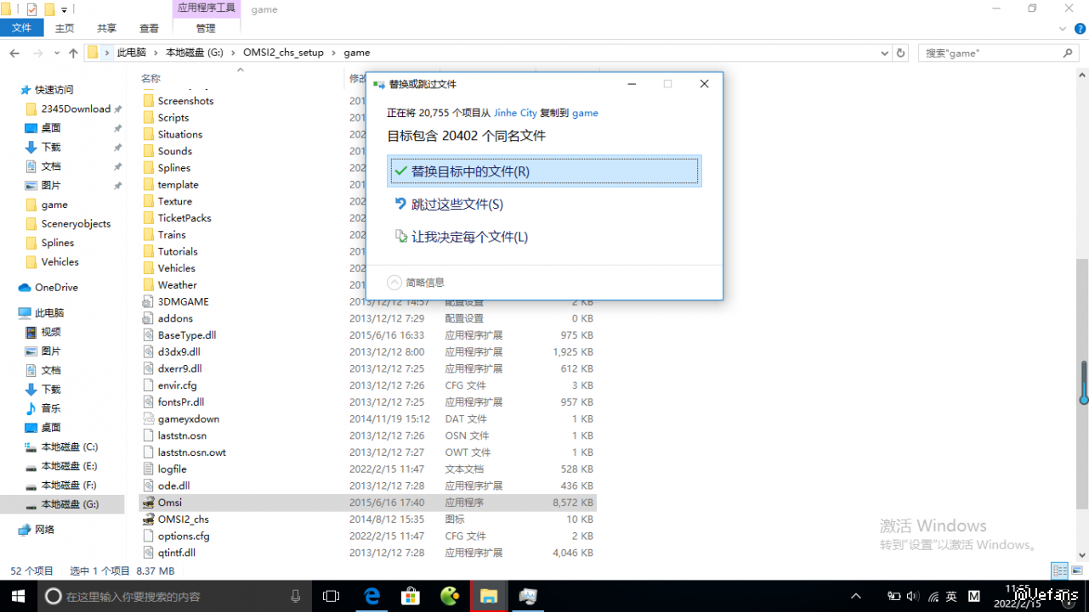Expand 简略信息 details in the dialog
This screenshot has width=1089, height=612.
click(x=416, y=283)
